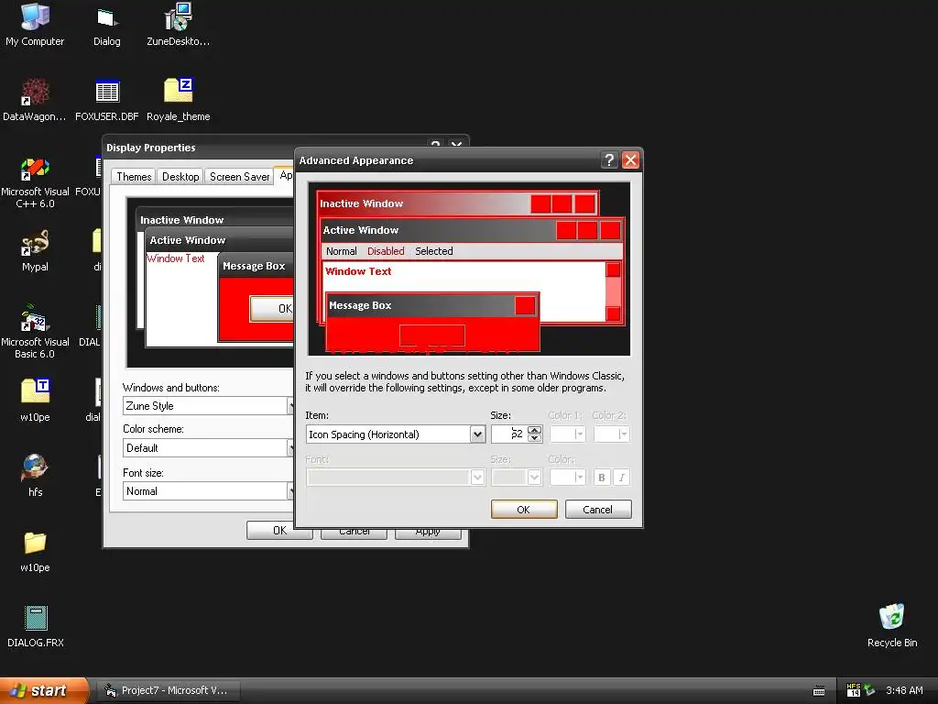Screen dimensions: 938x704
Task: Open the disabled Font dropdown
Action: click(476, 477)
